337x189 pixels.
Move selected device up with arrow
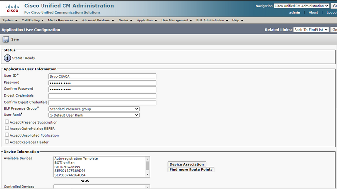click(x=87, y=181)
